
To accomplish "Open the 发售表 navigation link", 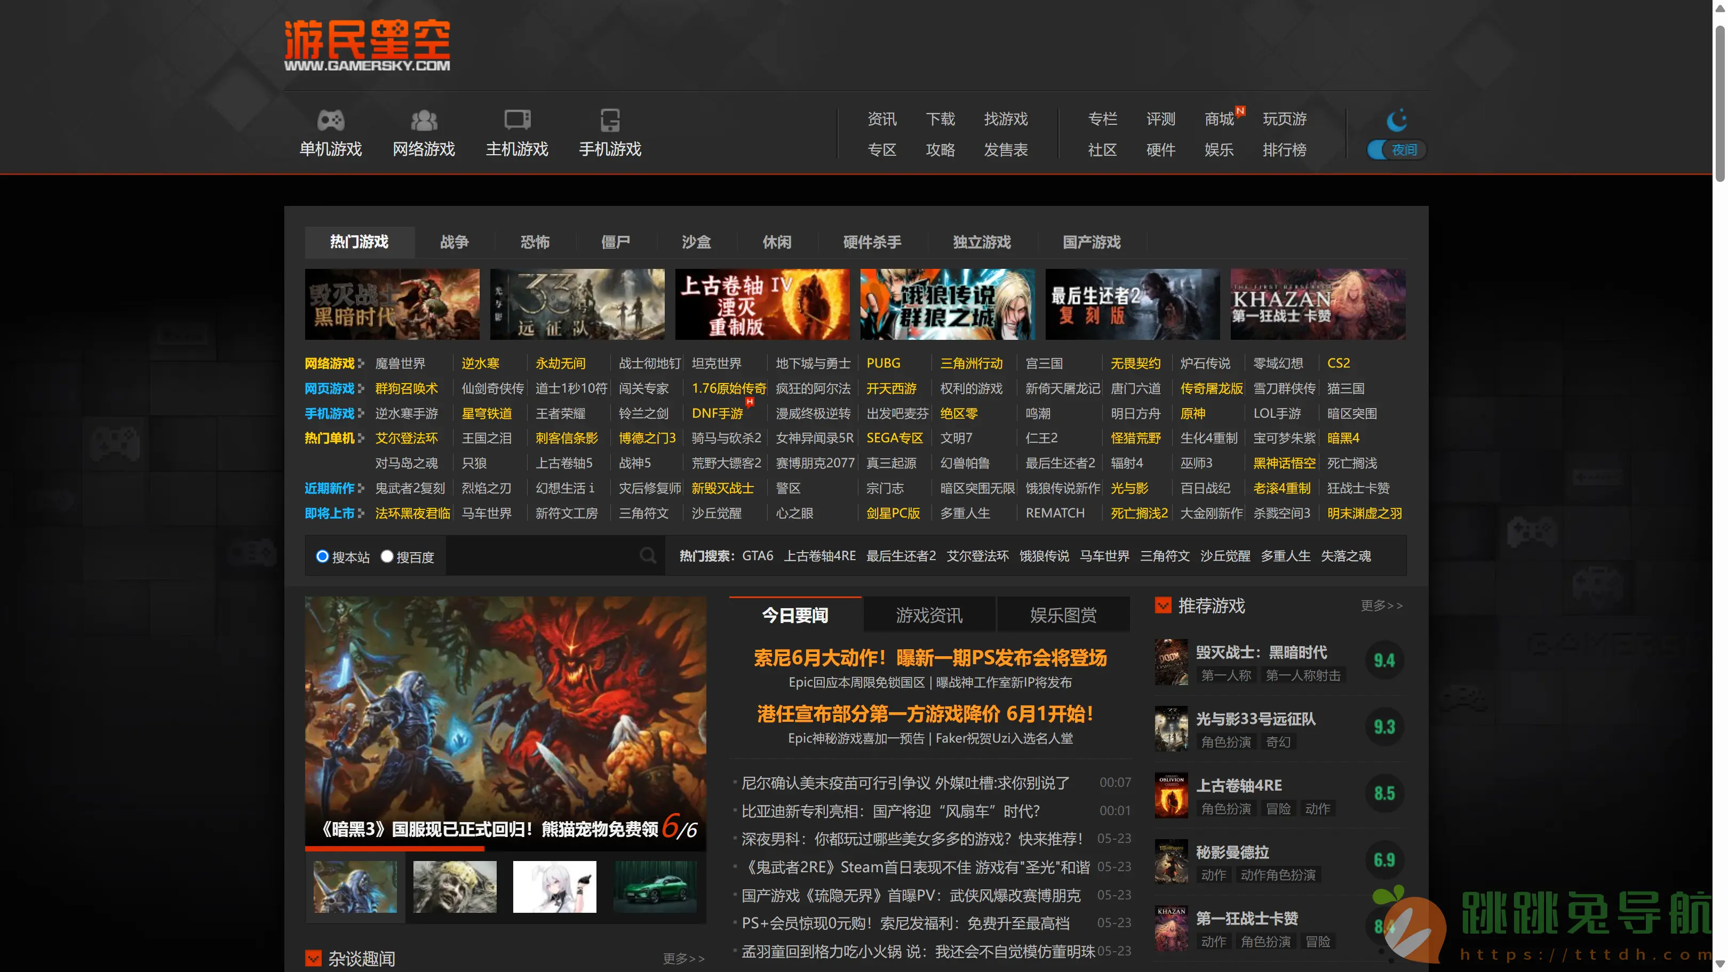I will 1006,149.
